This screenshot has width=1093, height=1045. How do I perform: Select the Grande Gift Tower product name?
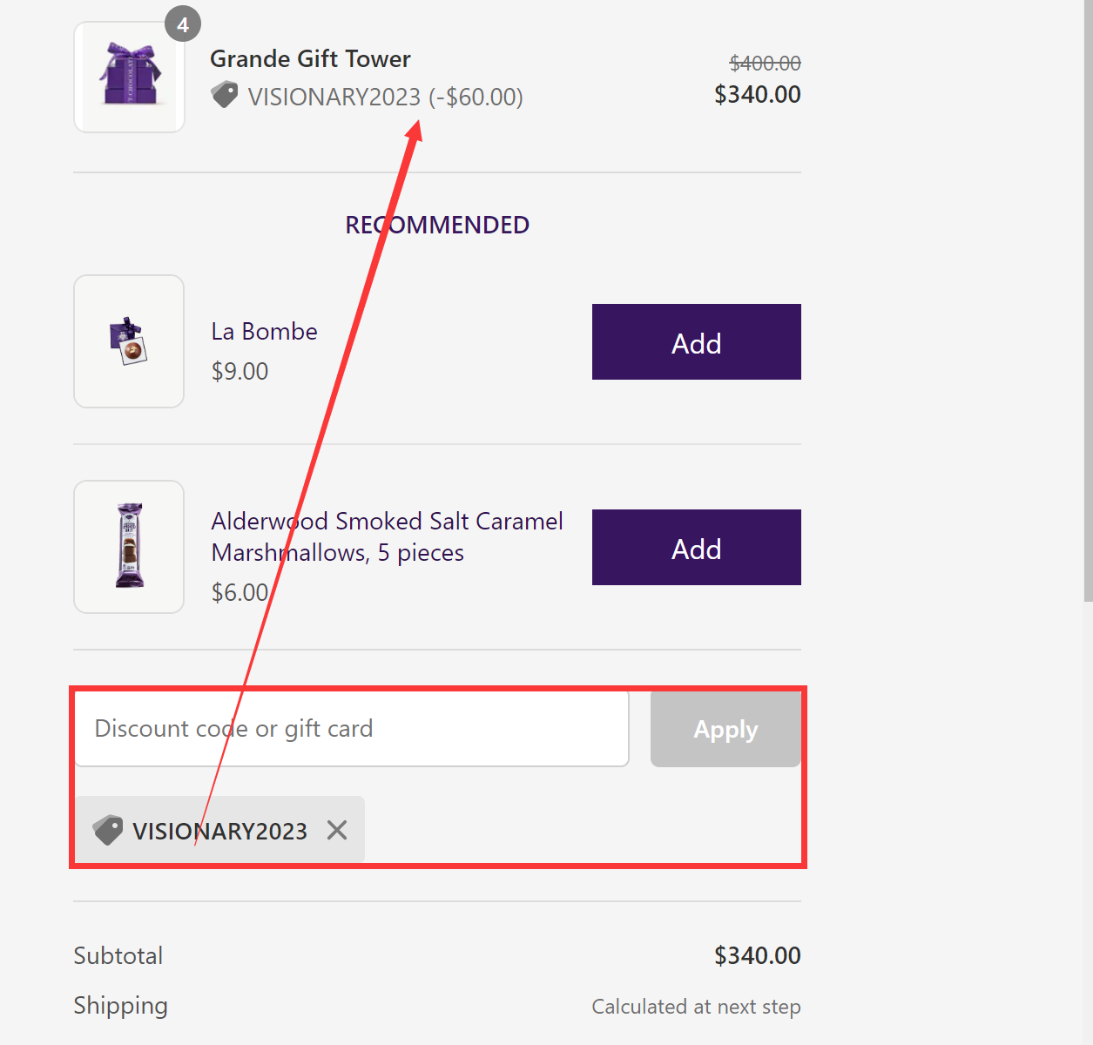pyautogui.click(x=310, y=58)
